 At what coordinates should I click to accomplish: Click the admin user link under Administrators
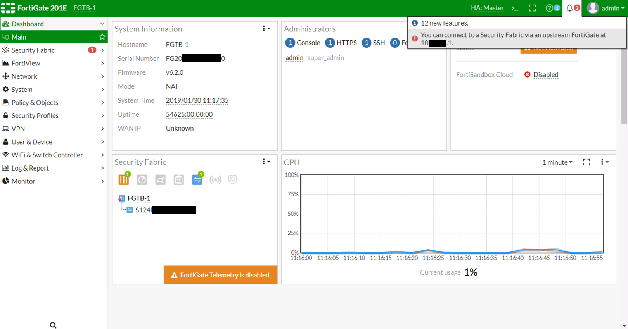(294, 58)
